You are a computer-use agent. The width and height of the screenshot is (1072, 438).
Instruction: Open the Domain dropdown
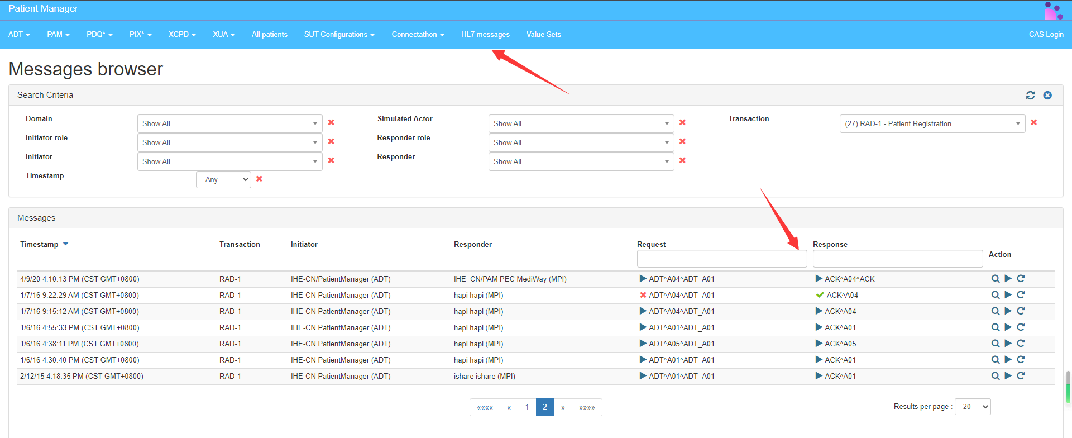tap(229, 123)
